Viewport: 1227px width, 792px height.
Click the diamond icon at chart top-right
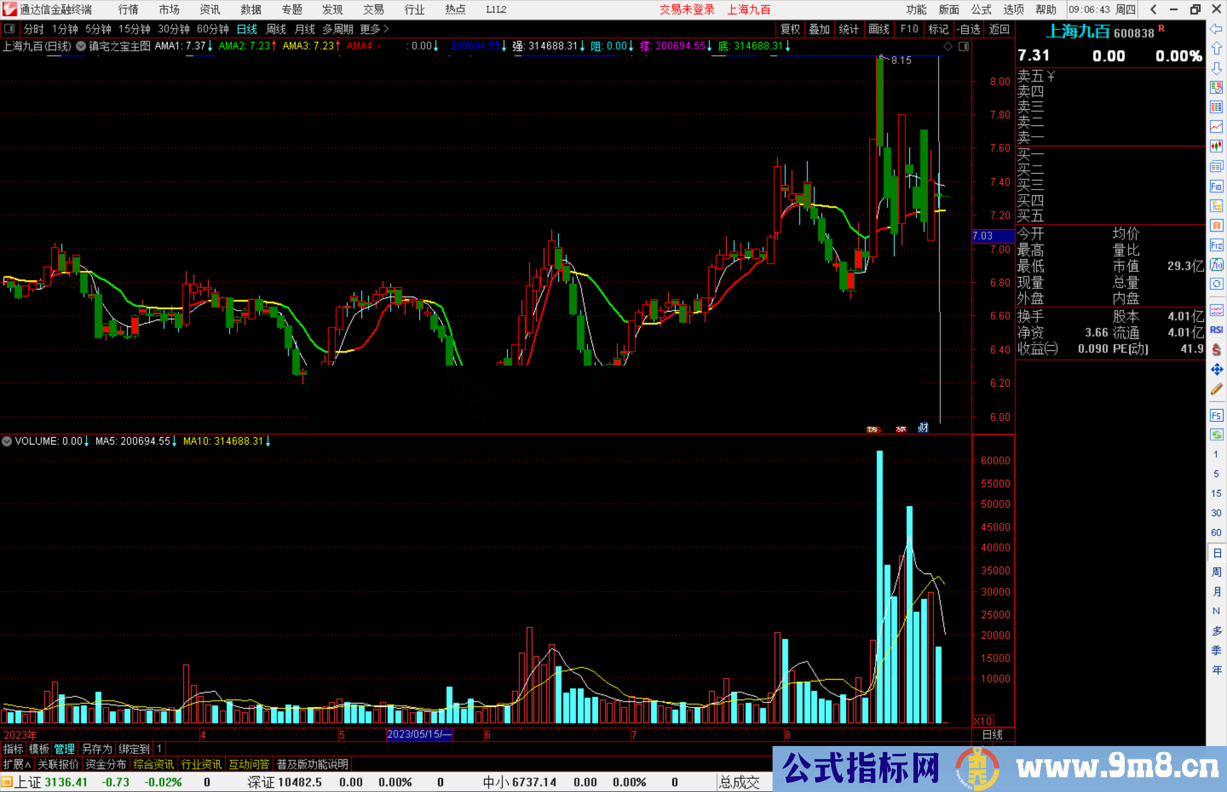pos(948,47)
